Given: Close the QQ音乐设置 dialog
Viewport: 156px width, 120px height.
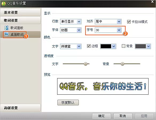Looking at the screenshot, I should pos(152,2).
